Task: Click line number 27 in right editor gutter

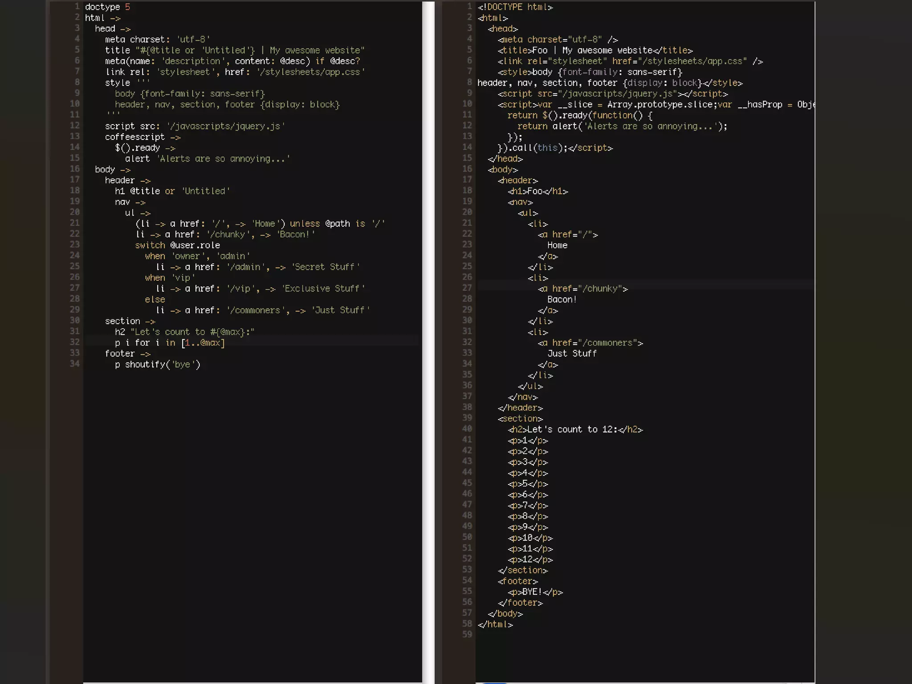Action: (x=467, y=288)
